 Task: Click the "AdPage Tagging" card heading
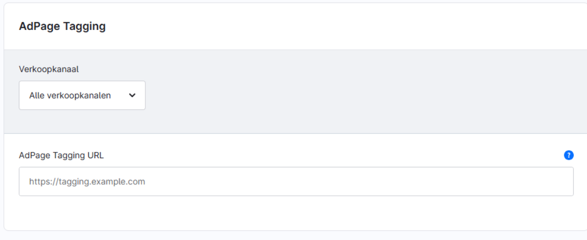(62, 26)
